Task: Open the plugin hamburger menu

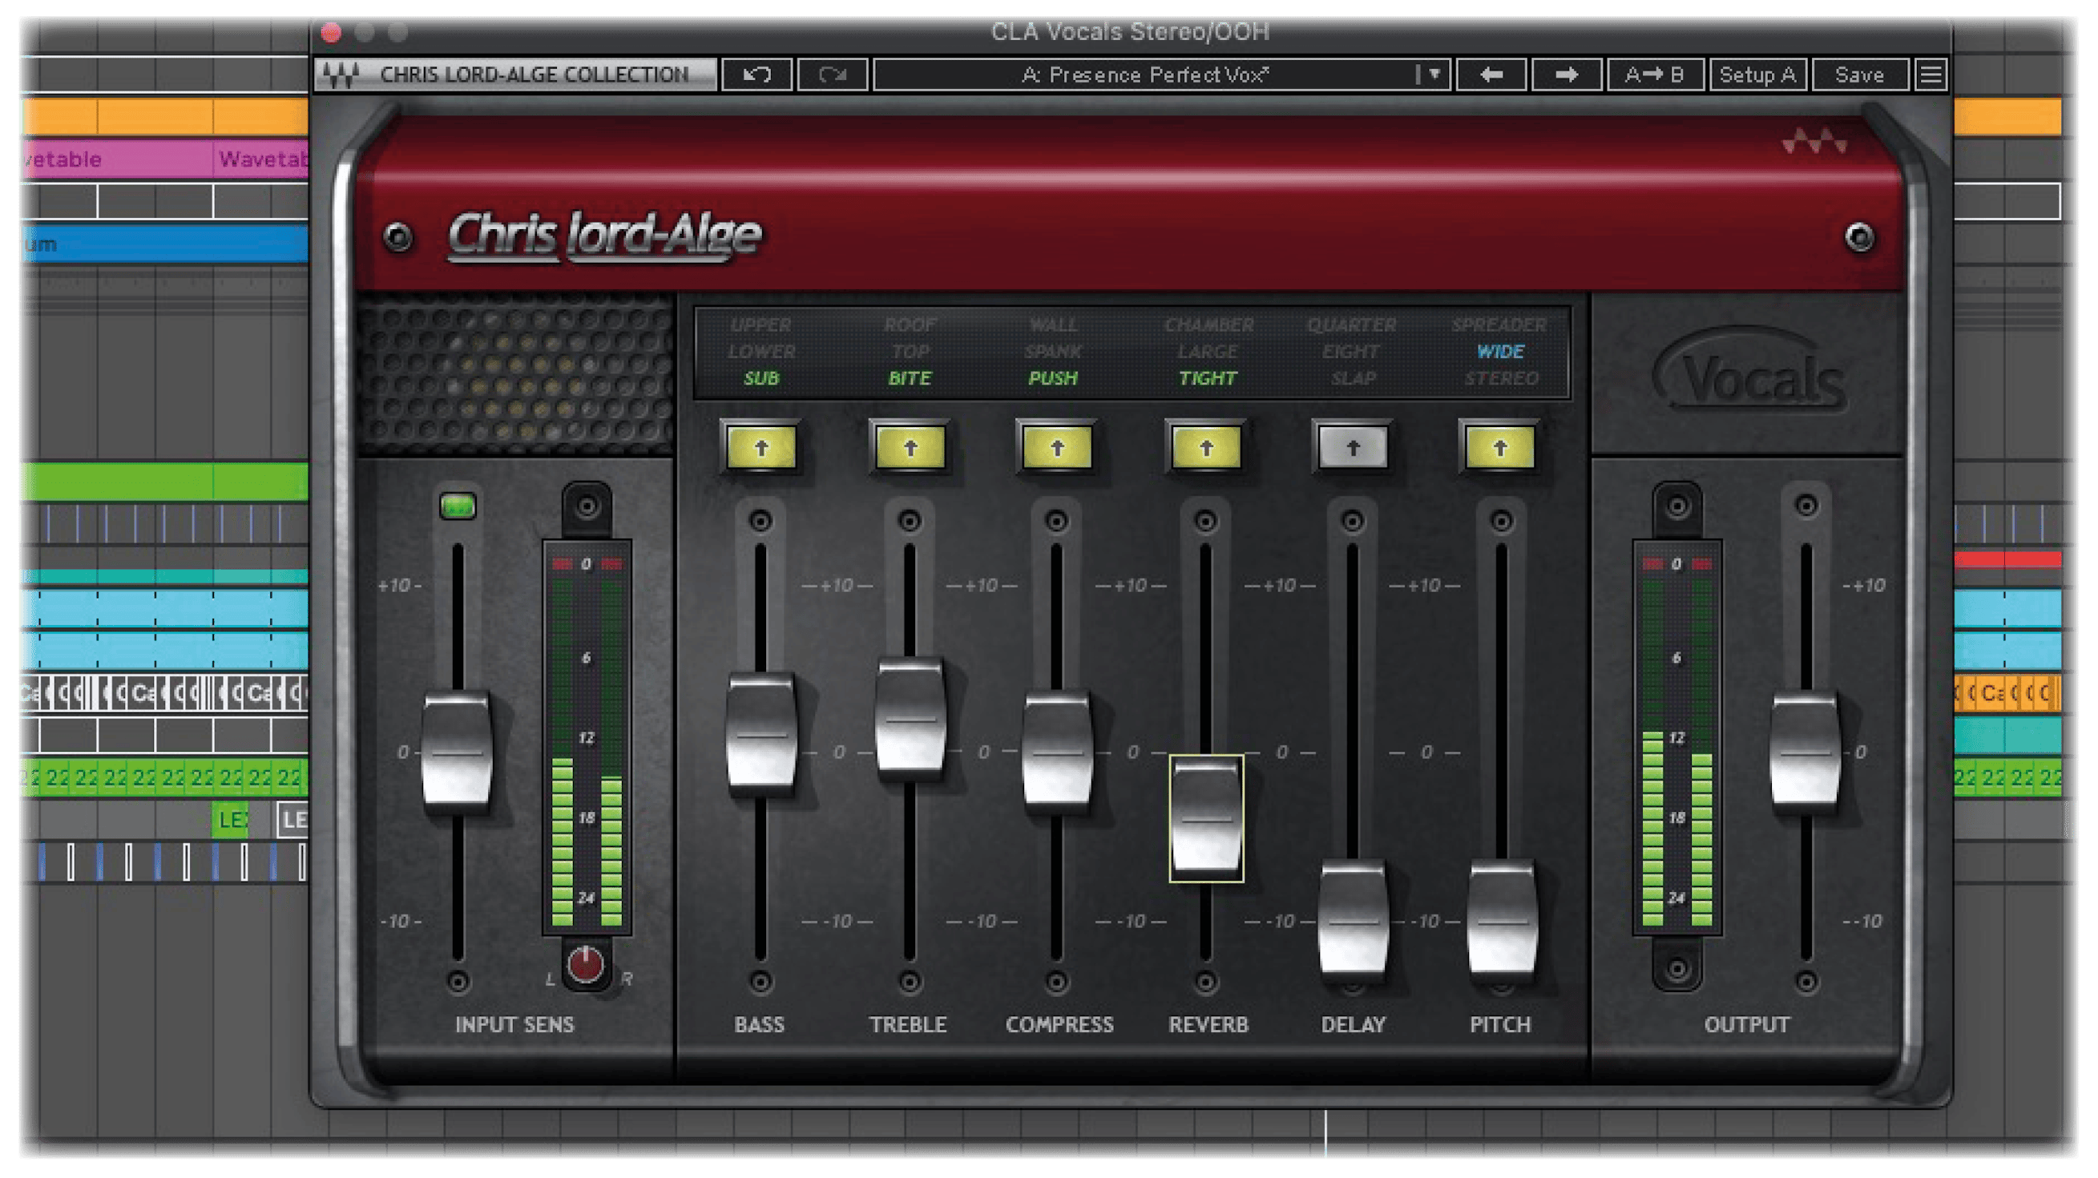Action: pos(1931,75)
